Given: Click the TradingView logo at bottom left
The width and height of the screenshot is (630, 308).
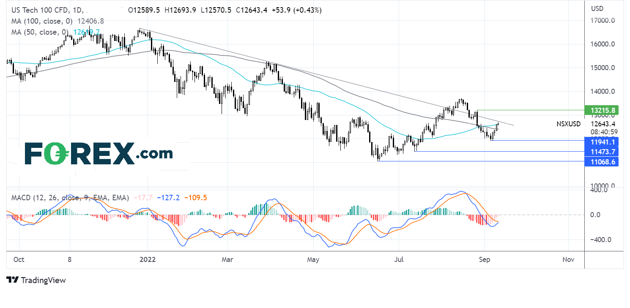Looking at the screenshot, I should pyautogui.click(x=36, y=280).
